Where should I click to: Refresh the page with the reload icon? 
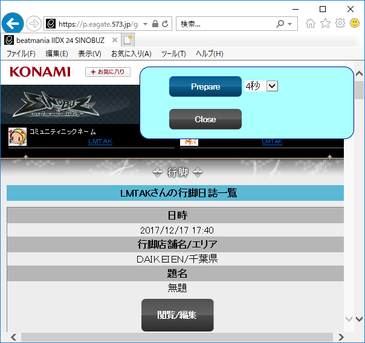pyautogui.click(x=165, y=24)
